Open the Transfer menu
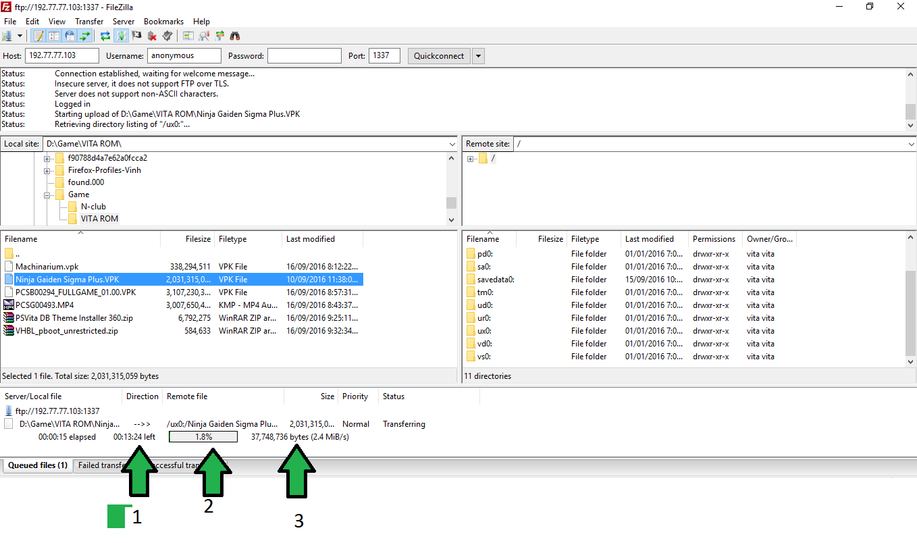The height and width of the screenshot is (543, 917). coord(89,22)
